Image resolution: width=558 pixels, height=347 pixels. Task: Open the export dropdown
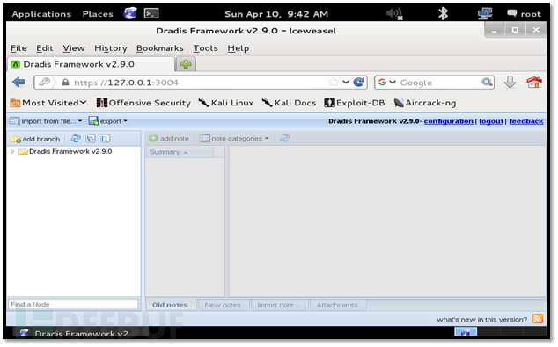pyautogui.click(x=107, y=121)
